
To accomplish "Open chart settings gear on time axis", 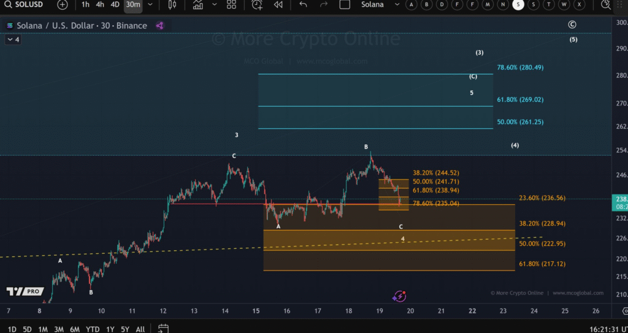I will [625, 311].
